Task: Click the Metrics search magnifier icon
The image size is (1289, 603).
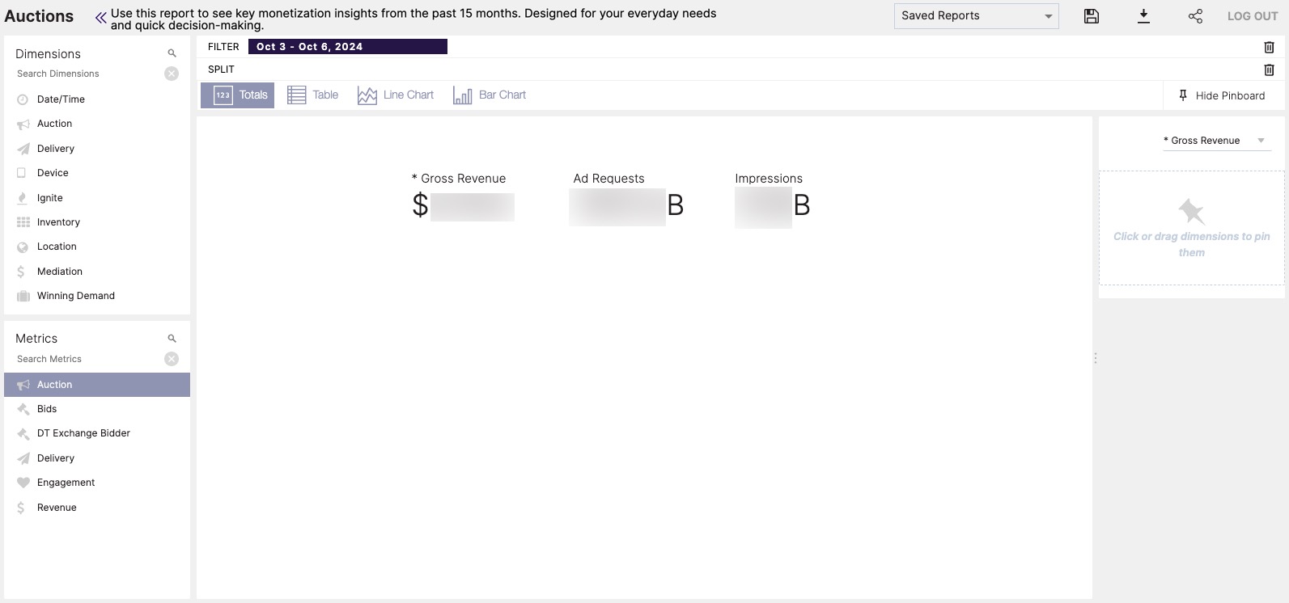Action: pos(172,338)
